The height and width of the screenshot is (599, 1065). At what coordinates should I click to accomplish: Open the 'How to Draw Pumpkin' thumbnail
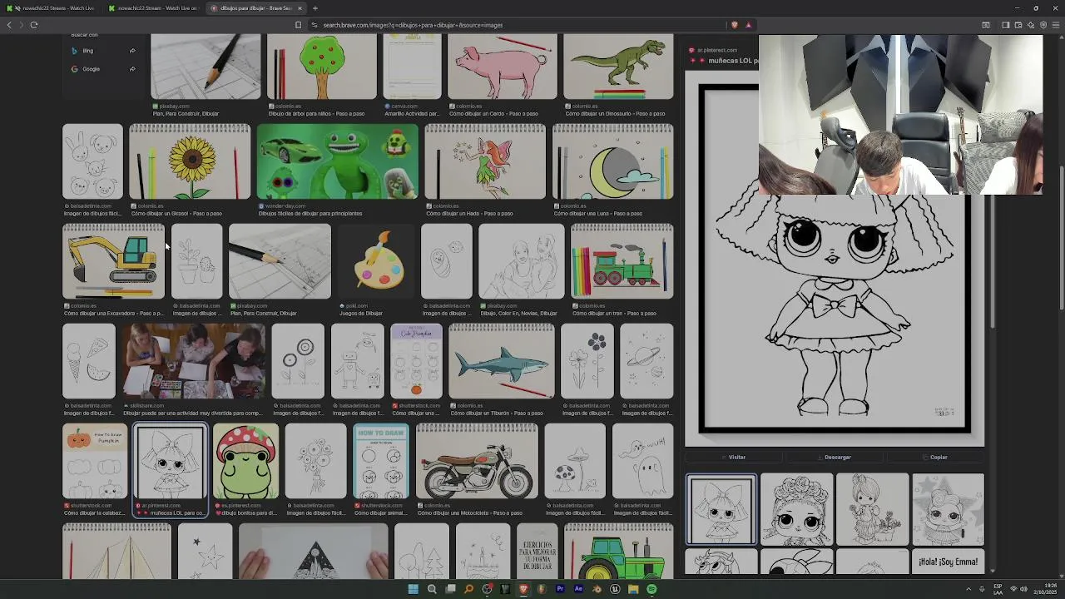(x=95, y=461)
